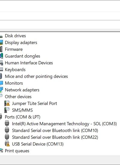Viewport: 120px width, 165px height.
Task: Select USB Serial Device (COM13) entry
Action: pos(38,144)
